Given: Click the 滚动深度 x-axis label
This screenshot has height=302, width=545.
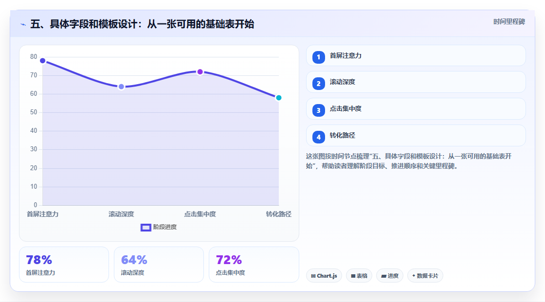Looking at the screenshot, I should [x=121, y=214].
